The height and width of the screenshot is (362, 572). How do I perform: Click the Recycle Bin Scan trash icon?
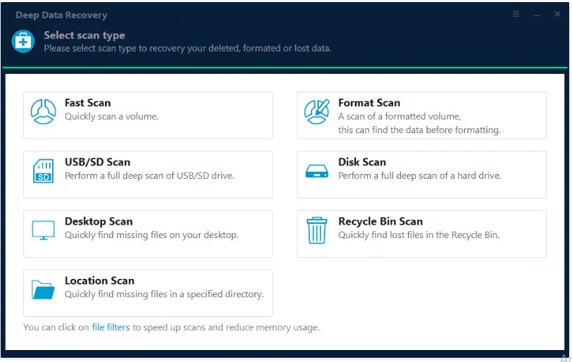pyautogui.click(x=317, y=230)
